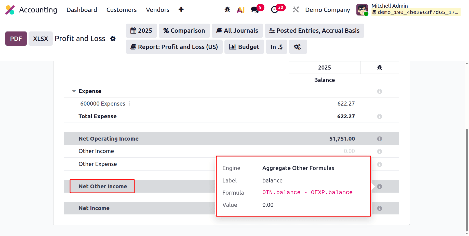Image resolution: width=469 pixels, height=236 pixels.
Task: Export the report as PDF
Action: [x=16, y=39]
